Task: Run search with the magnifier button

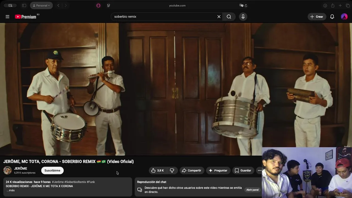Action: pos(229,17)
